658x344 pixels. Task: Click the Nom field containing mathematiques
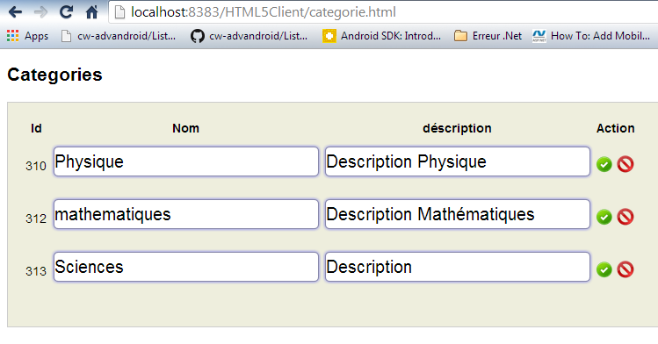[186, 214]
